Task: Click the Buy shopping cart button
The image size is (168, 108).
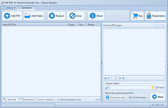Action: click(137, 16)
